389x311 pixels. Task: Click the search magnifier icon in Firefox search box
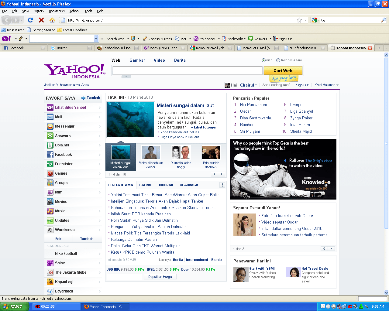pyautogui.click(x=384, y=20)
